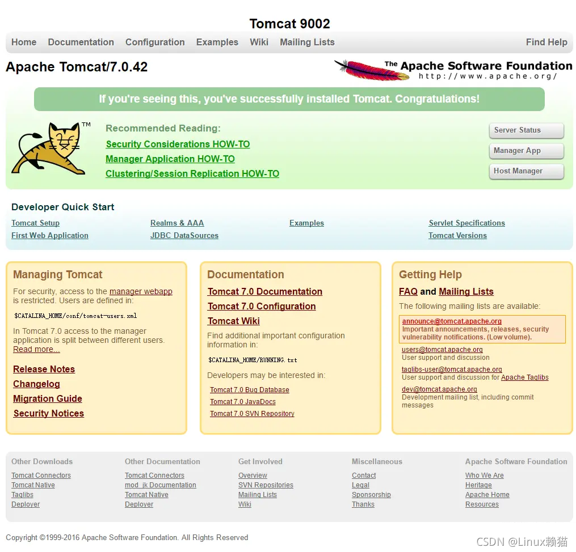This screenshot has width=576, height=552.
Task: Open SVN Repositories footer link
Action: tap(266, 485)
